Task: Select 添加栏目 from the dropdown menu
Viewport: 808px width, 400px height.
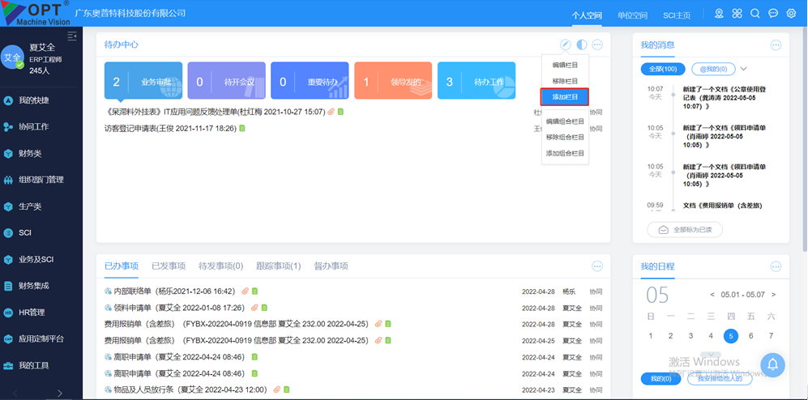Action: [x=565, y=96]
